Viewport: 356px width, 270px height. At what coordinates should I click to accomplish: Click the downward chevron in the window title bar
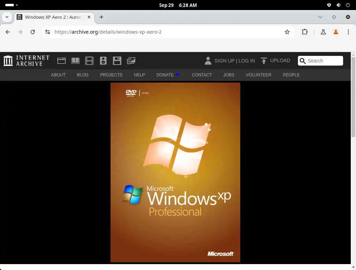tap(320, 17)
